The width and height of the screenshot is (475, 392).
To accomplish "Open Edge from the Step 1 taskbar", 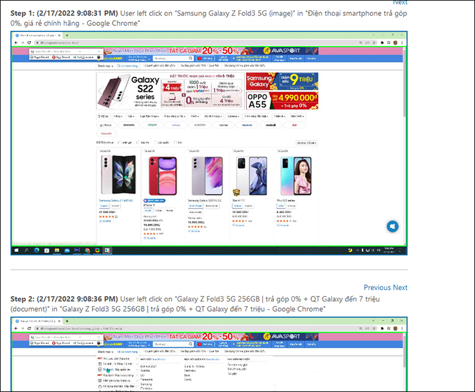I will coord(36,251).
